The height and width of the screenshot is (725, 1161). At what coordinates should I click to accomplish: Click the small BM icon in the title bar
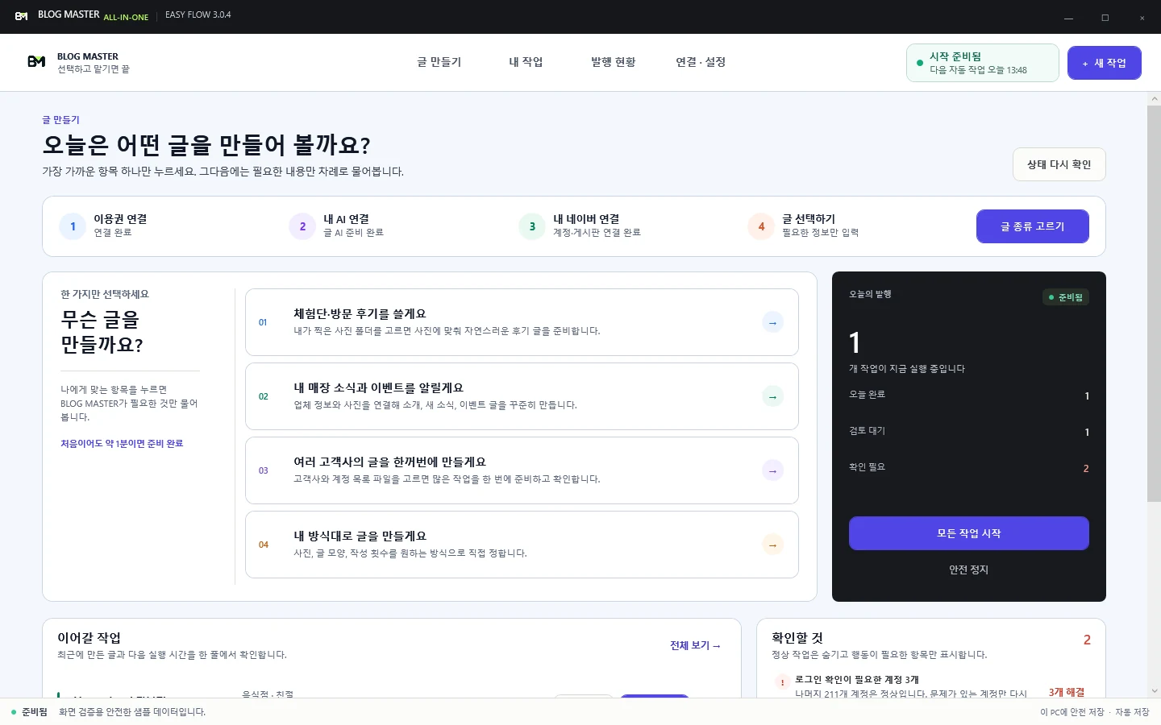(x=22, y=16)
